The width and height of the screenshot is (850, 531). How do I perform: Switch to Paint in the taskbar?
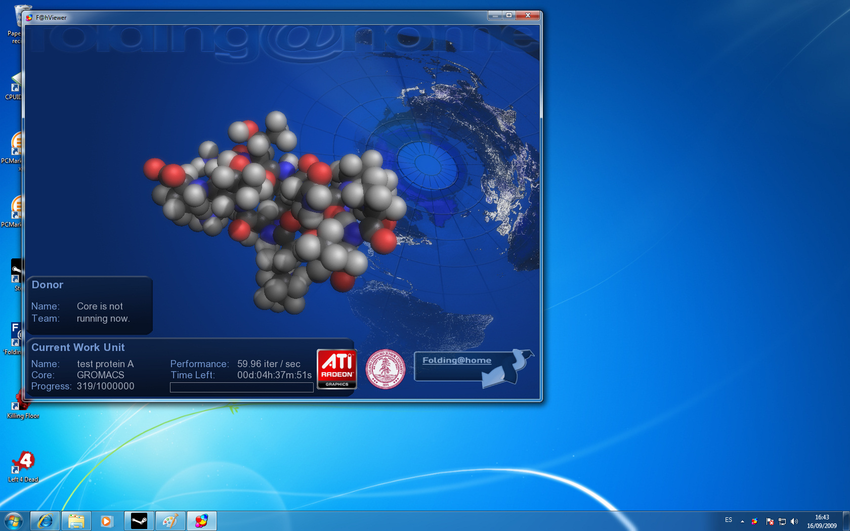(171, 521)
